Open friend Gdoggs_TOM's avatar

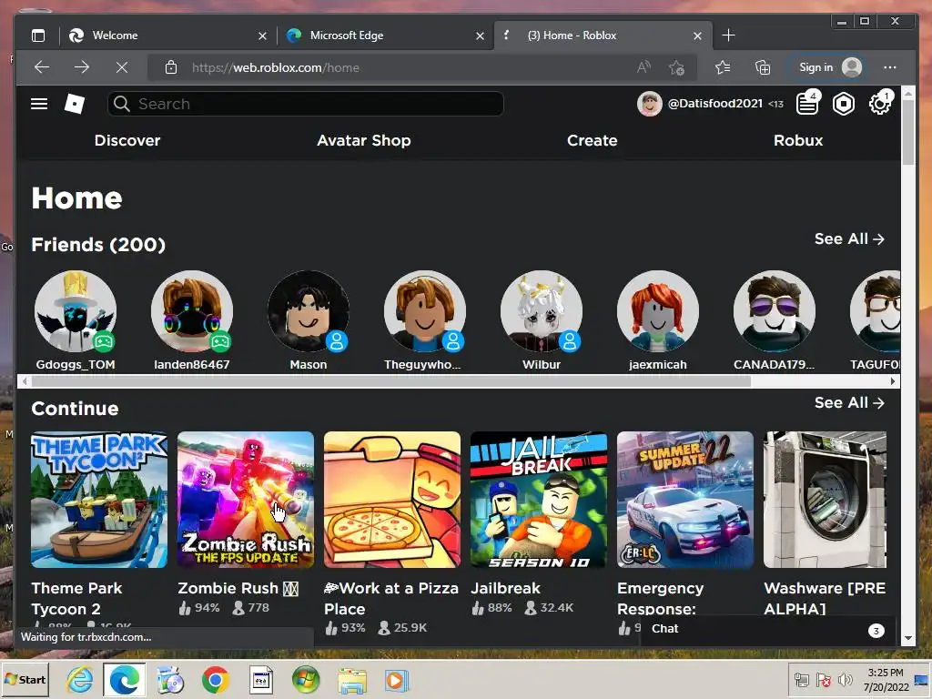pos(76,311)
